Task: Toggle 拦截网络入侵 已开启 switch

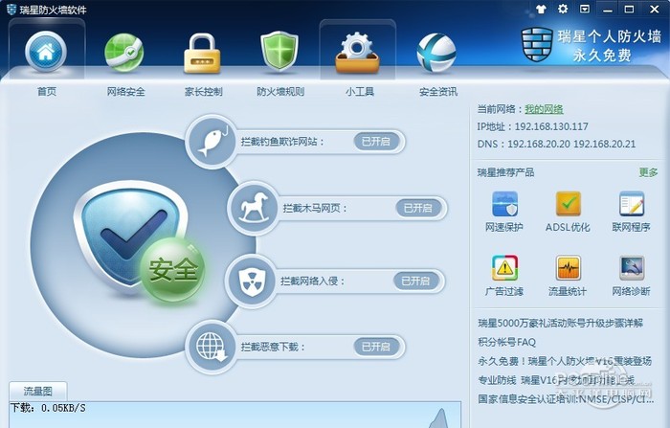Action: click(415, 281)
